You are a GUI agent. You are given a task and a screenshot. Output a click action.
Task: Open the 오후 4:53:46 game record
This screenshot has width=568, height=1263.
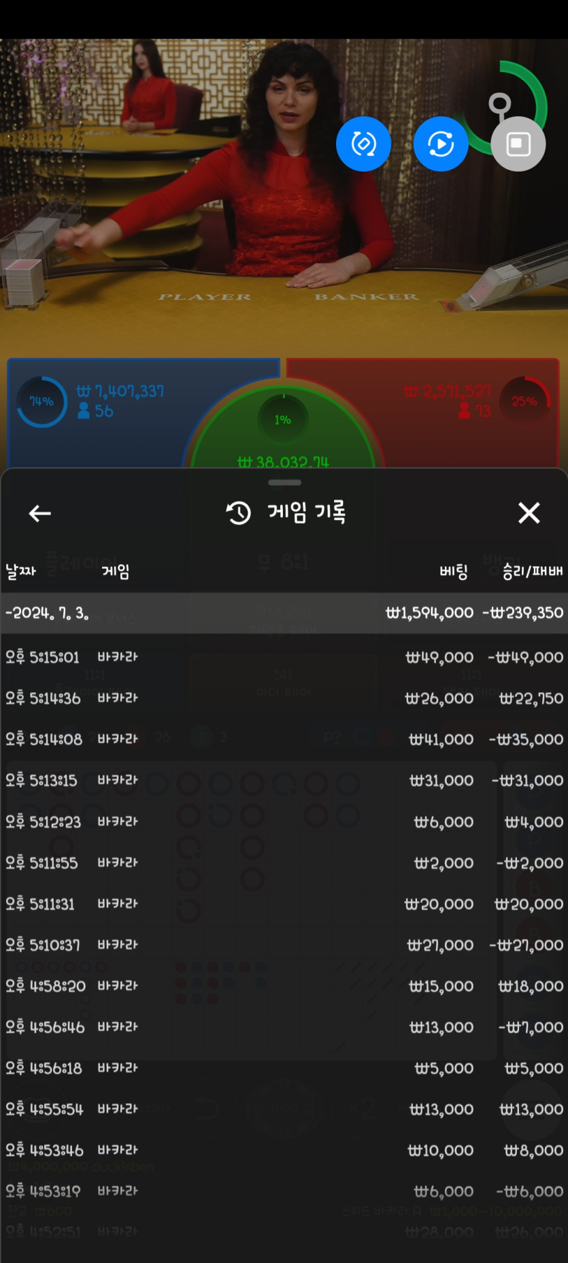[x=284, y=1151]
